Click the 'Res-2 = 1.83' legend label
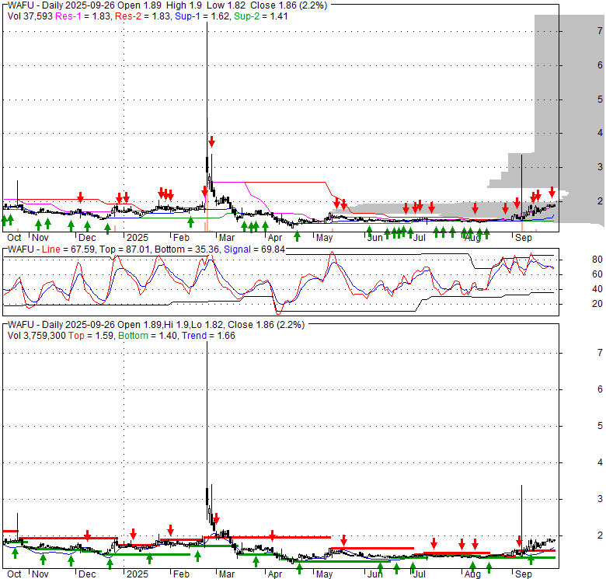The image size is (606, 579). tap(143, 16)
